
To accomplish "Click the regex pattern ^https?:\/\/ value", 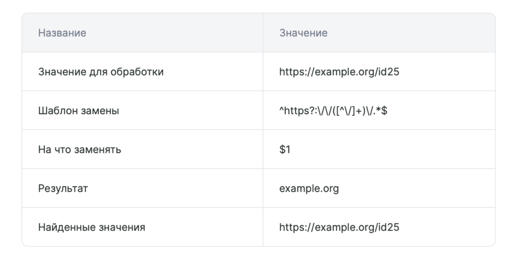I will [x=333, y=111].
